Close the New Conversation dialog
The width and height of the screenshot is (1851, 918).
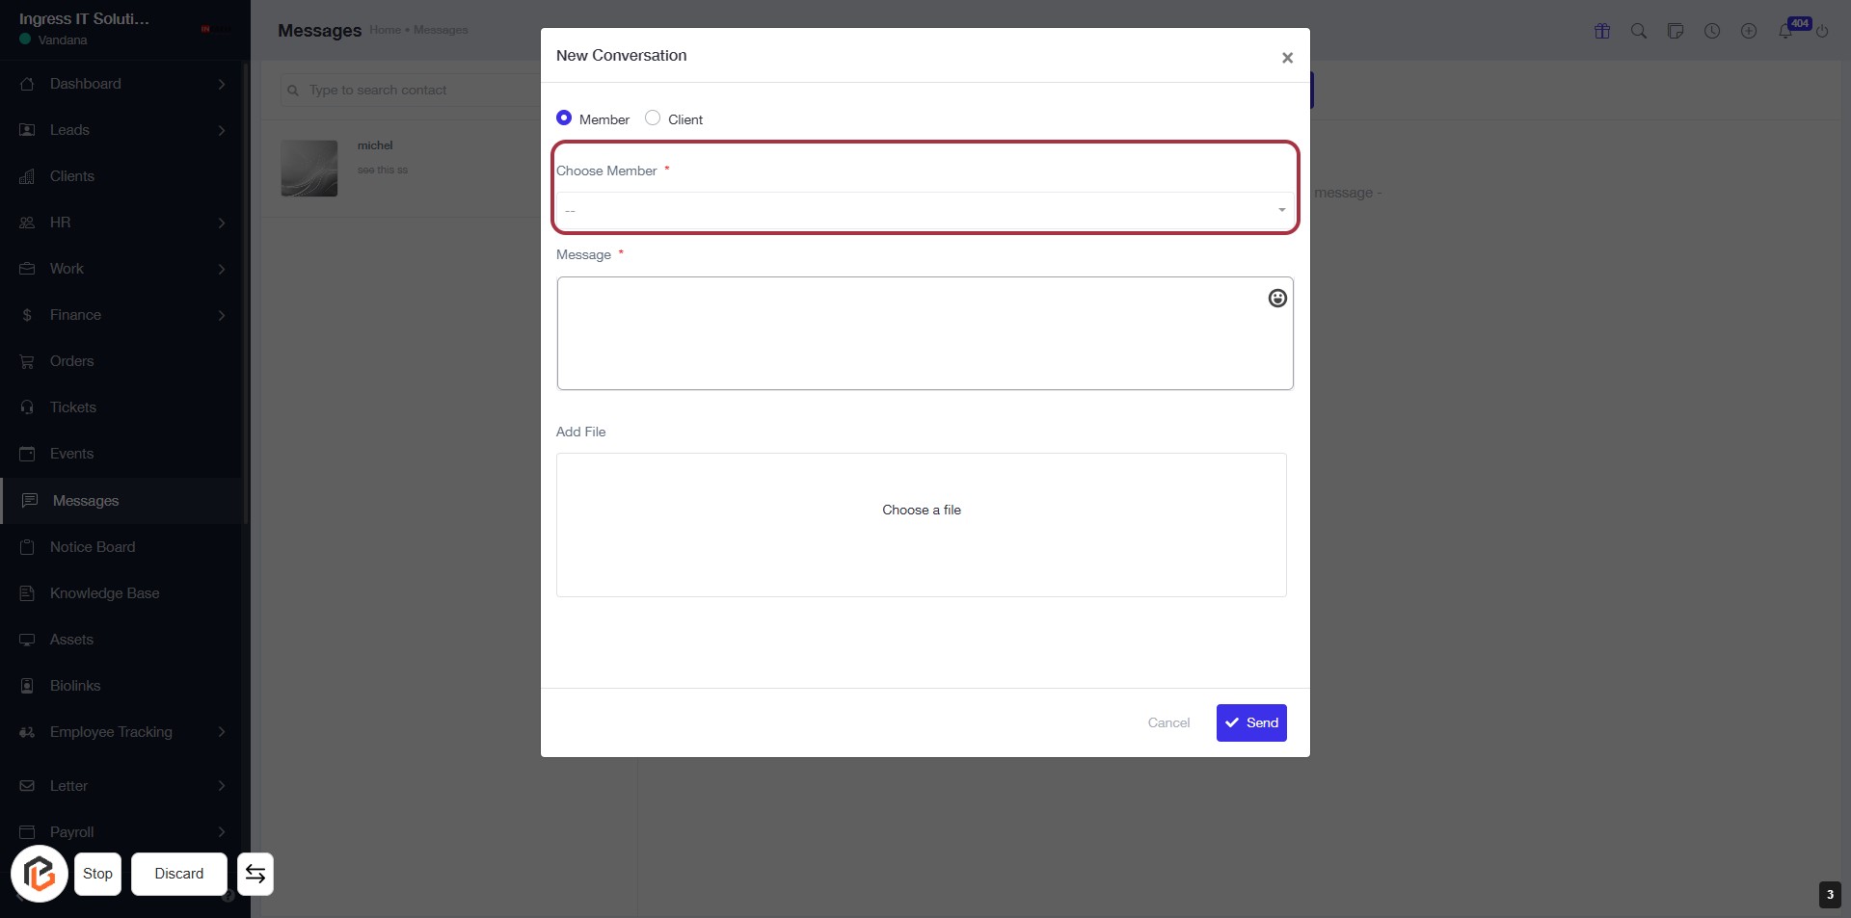click(x=1287, y=58)
